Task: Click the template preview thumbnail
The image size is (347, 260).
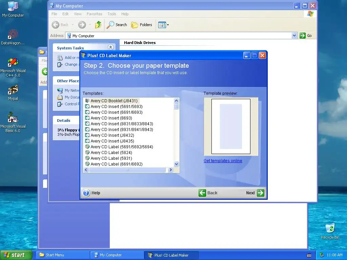Action: (x=231, y=127)
